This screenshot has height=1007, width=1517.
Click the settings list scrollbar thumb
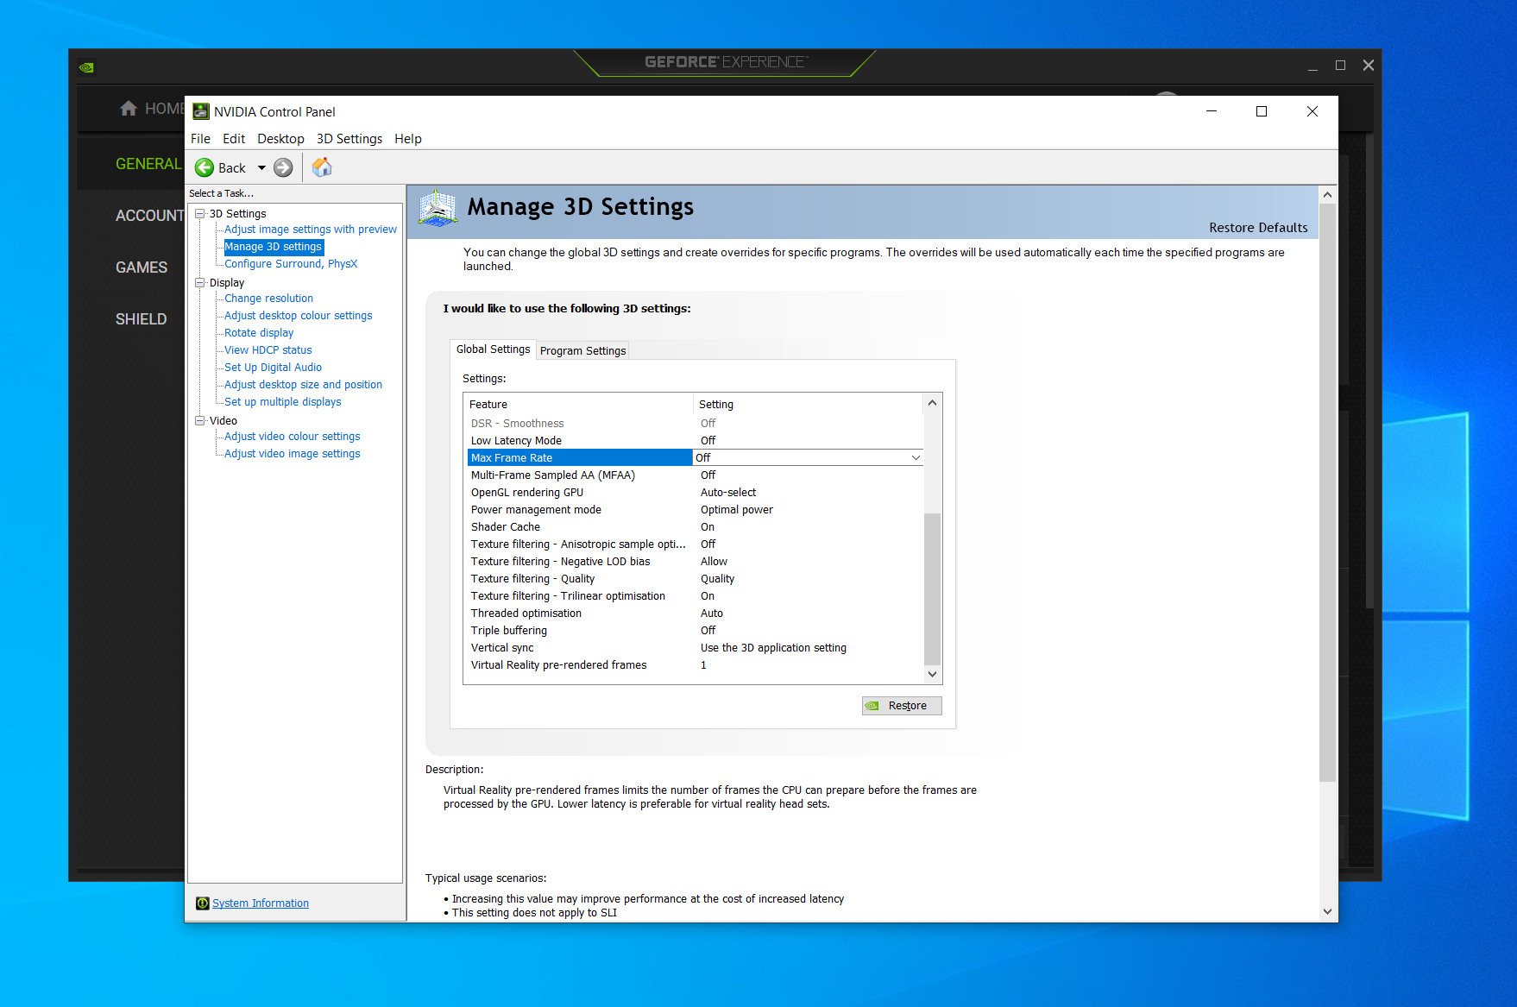[x=932, y=587]
